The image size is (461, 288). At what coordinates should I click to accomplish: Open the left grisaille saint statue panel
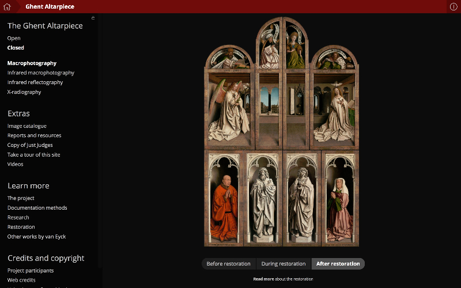pos(263,198)
